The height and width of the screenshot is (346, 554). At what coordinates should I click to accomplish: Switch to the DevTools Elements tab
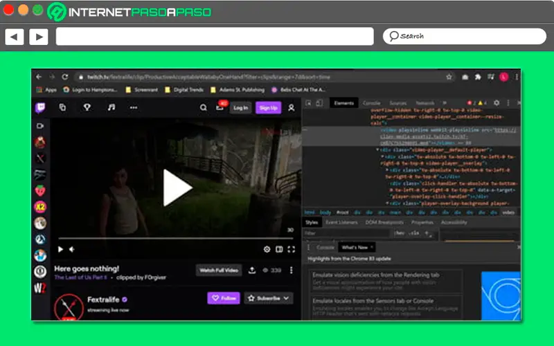343,102
